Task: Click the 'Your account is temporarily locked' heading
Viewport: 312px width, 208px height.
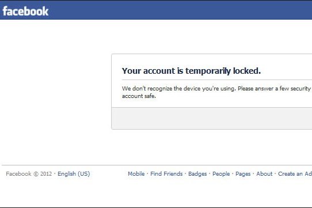Action: (191, 71)
